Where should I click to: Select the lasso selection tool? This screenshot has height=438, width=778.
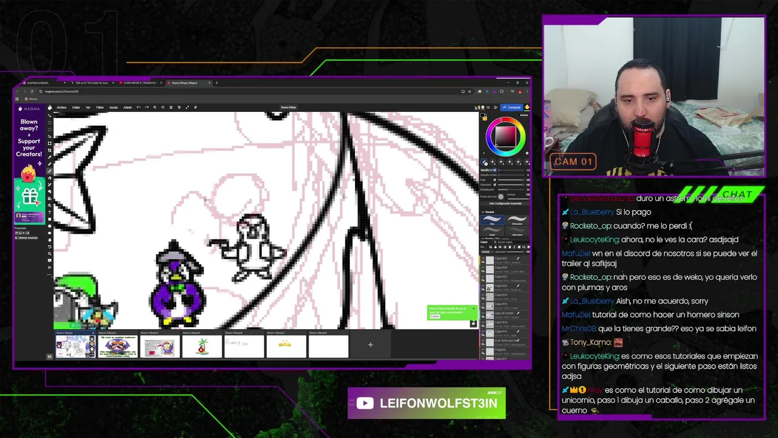pos(49,136)
